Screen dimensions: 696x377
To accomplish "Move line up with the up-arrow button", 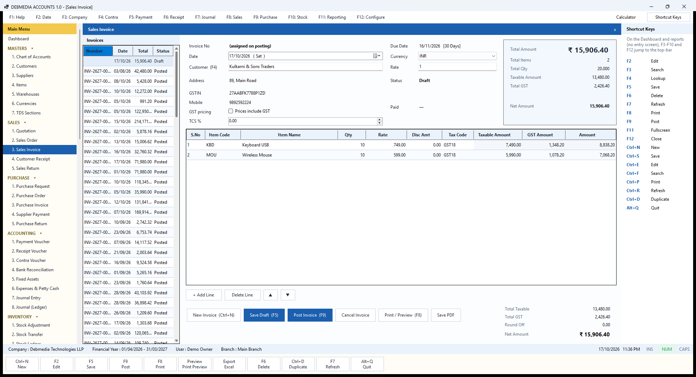I will coord(270,295).
